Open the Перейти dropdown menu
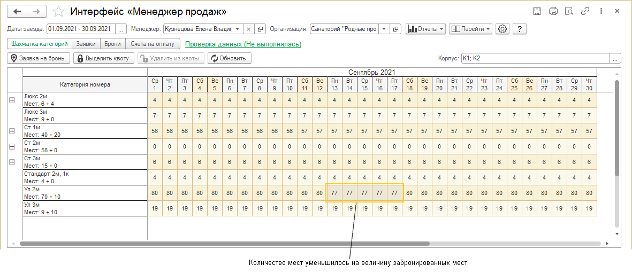Screen dimensions: 632x273 tap(470, 29)
